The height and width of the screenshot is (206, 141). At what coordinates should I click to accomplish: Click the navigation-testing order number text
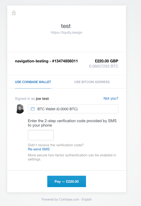point(46,61)
